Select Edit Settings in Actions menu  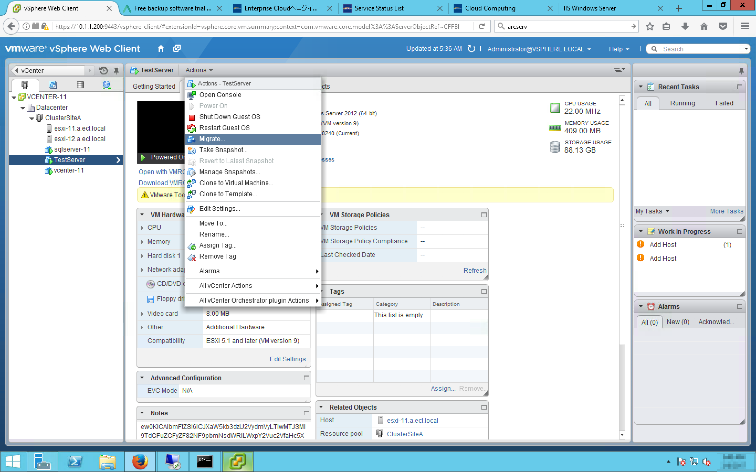[253, 208]
